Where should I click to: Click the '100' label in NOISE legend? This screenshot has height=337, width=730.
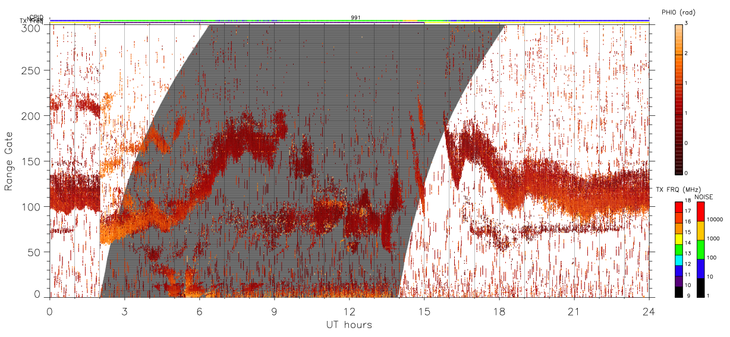point(712,257)
